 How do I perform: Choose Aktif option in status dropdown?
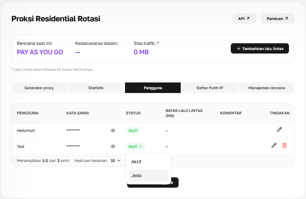pyautogui.click(x=149, y=162)
